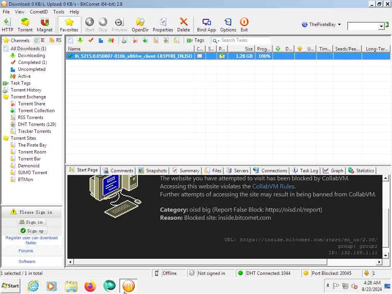
Task: Switch to the Summary tab
Action: coord(186,170)
